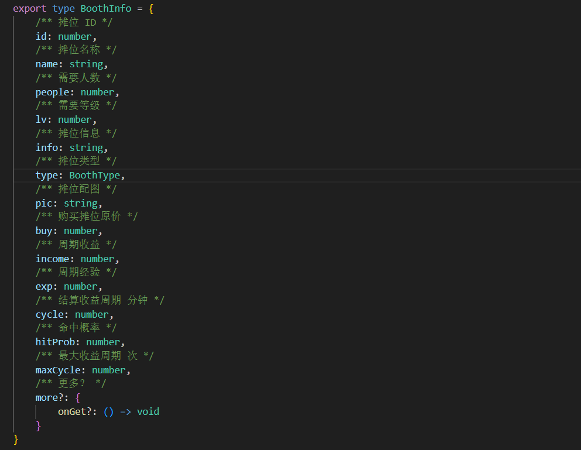Click the 'buy' property name
The height and width of the screenshot is (450, 581).
point(44,231)
